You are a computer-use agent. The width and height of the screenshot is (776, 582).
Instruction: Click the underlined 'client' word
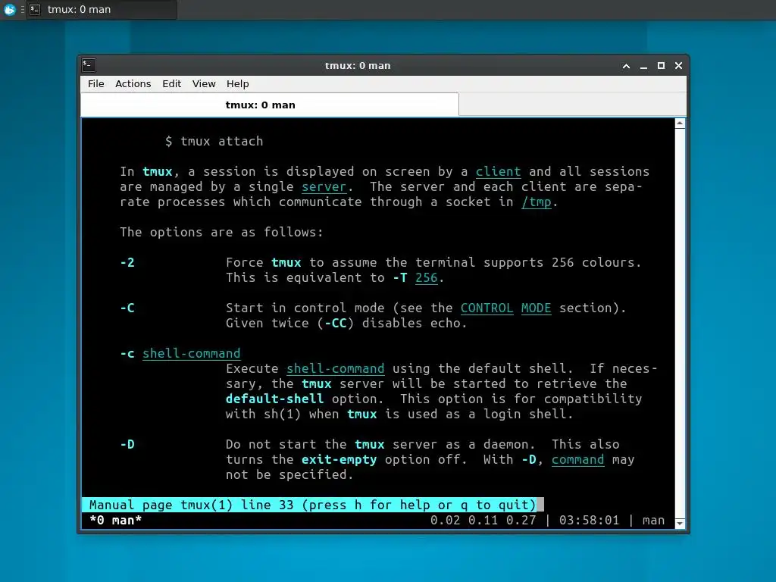(498, 172)
